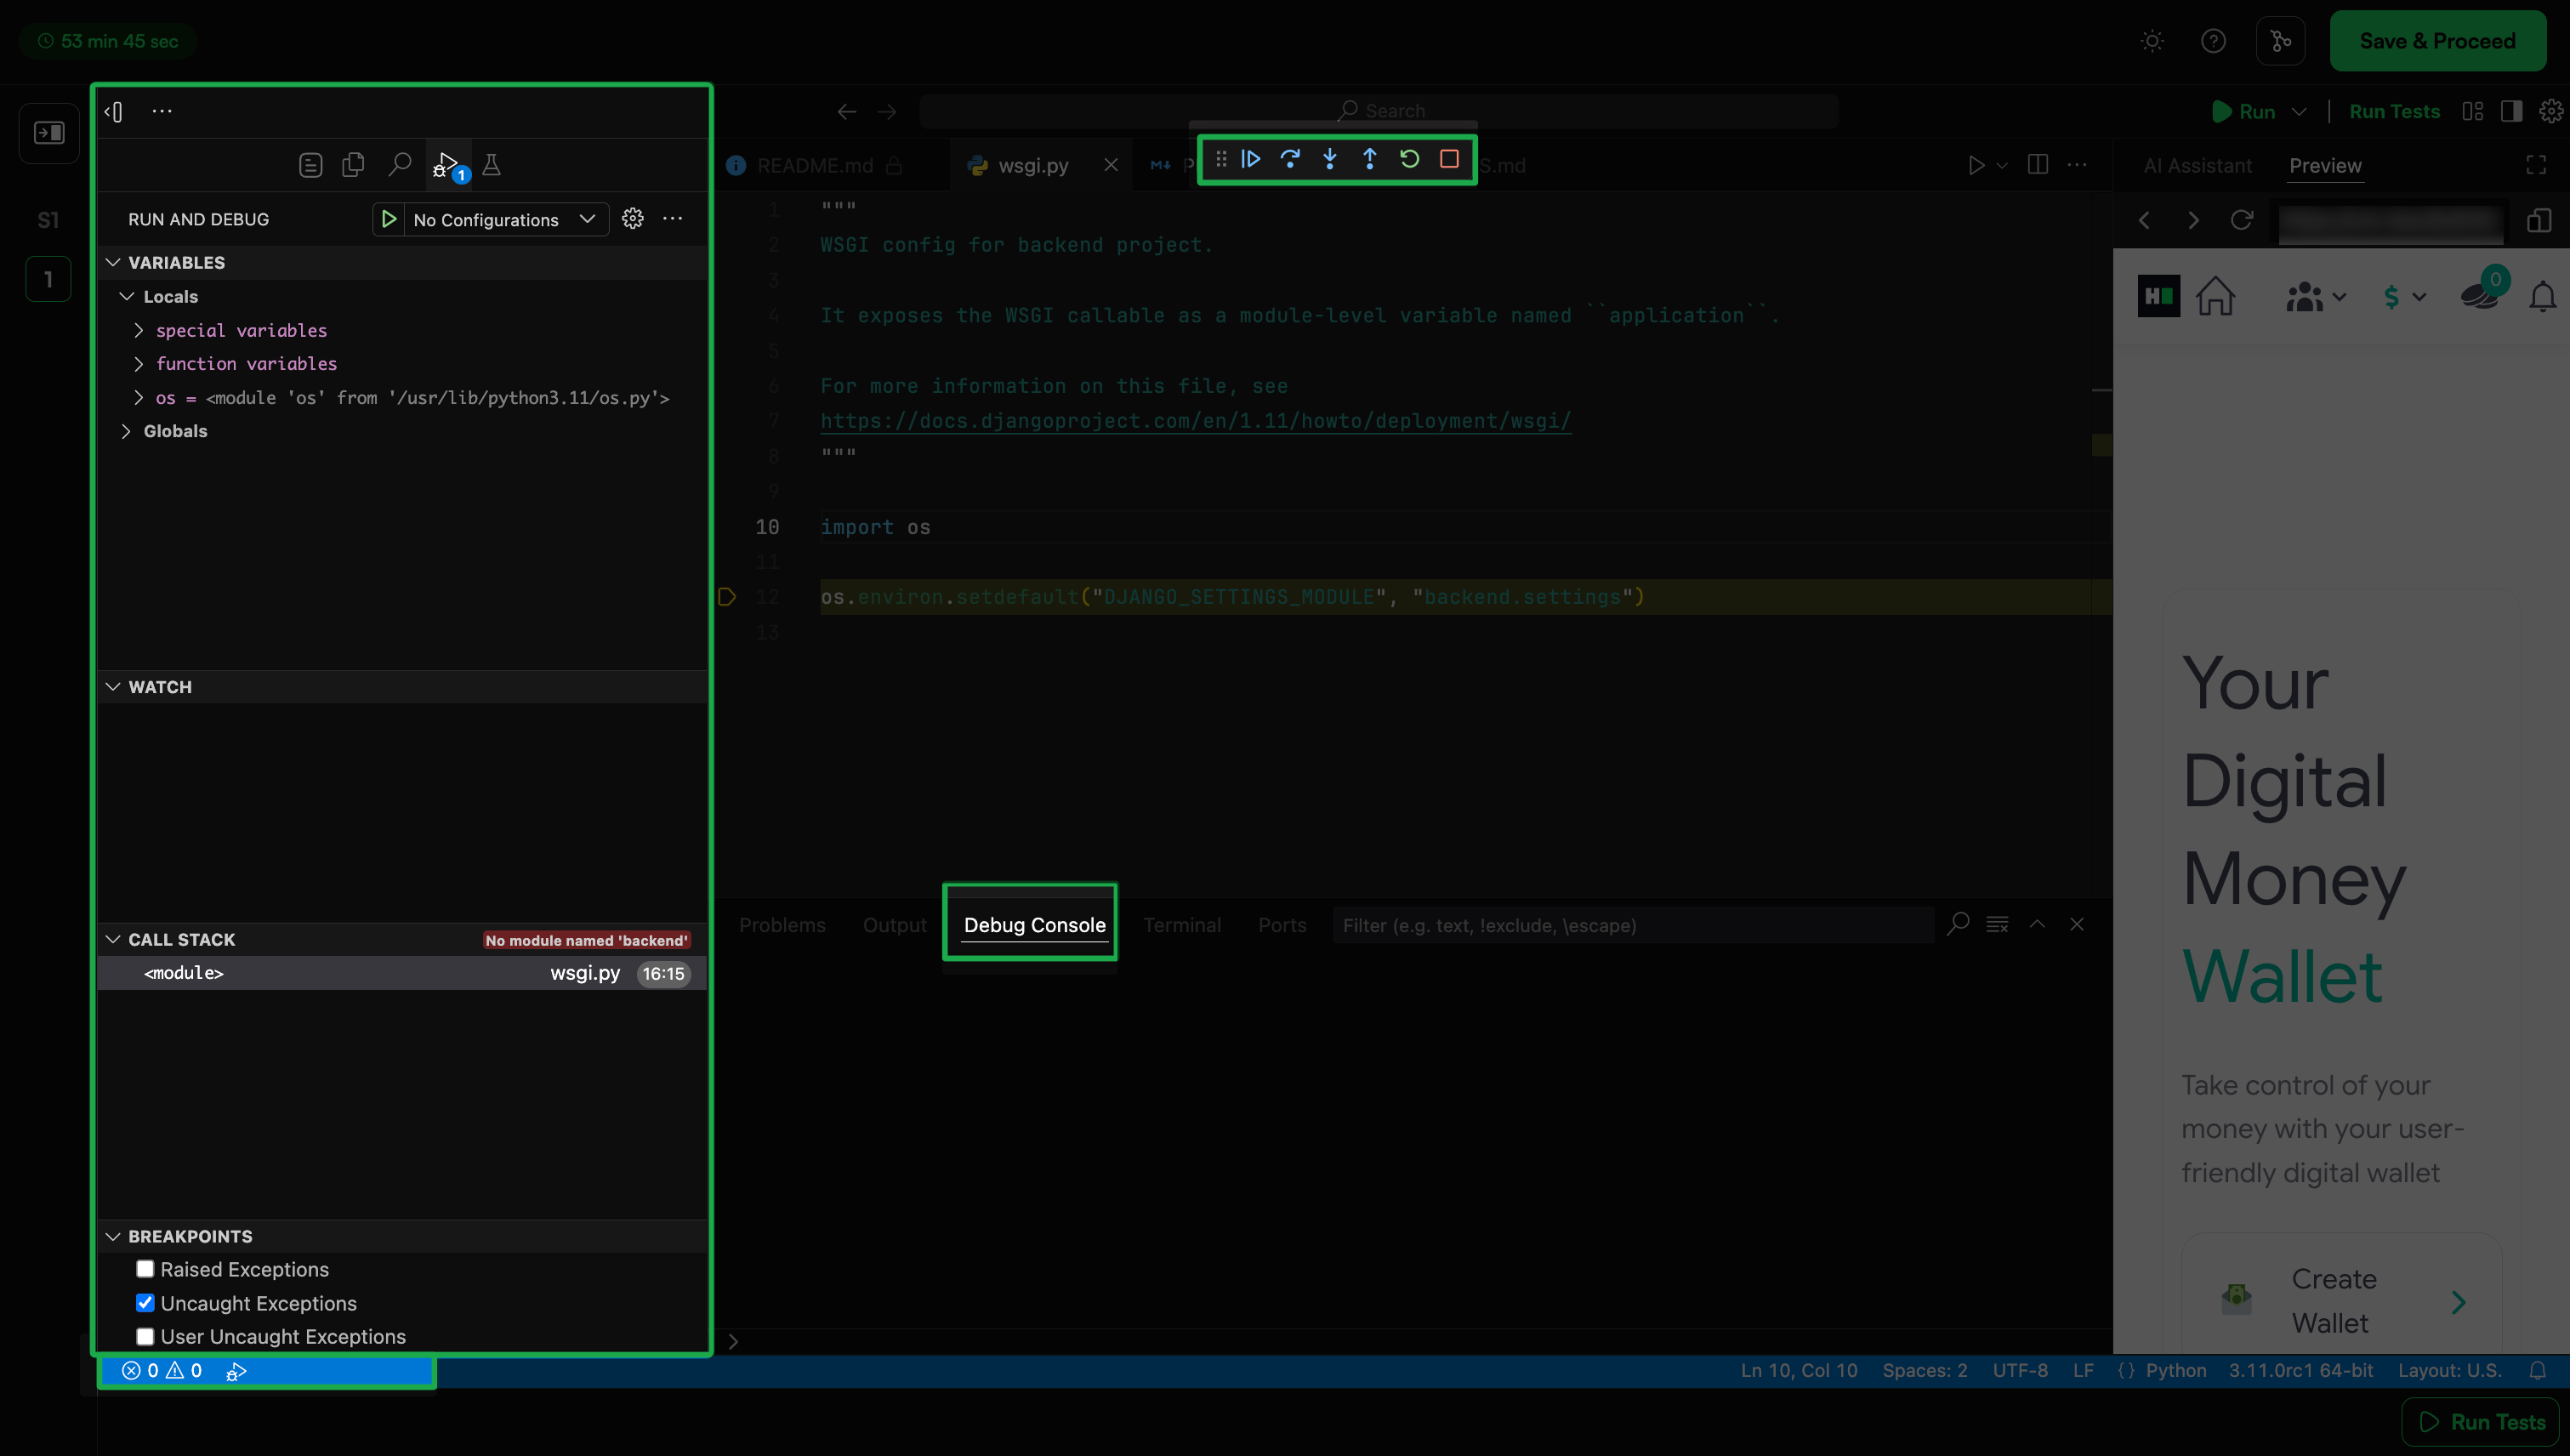The image size is (2570, 1456).
Task: Select the <module> call stack frame
Action: point(184,973)
